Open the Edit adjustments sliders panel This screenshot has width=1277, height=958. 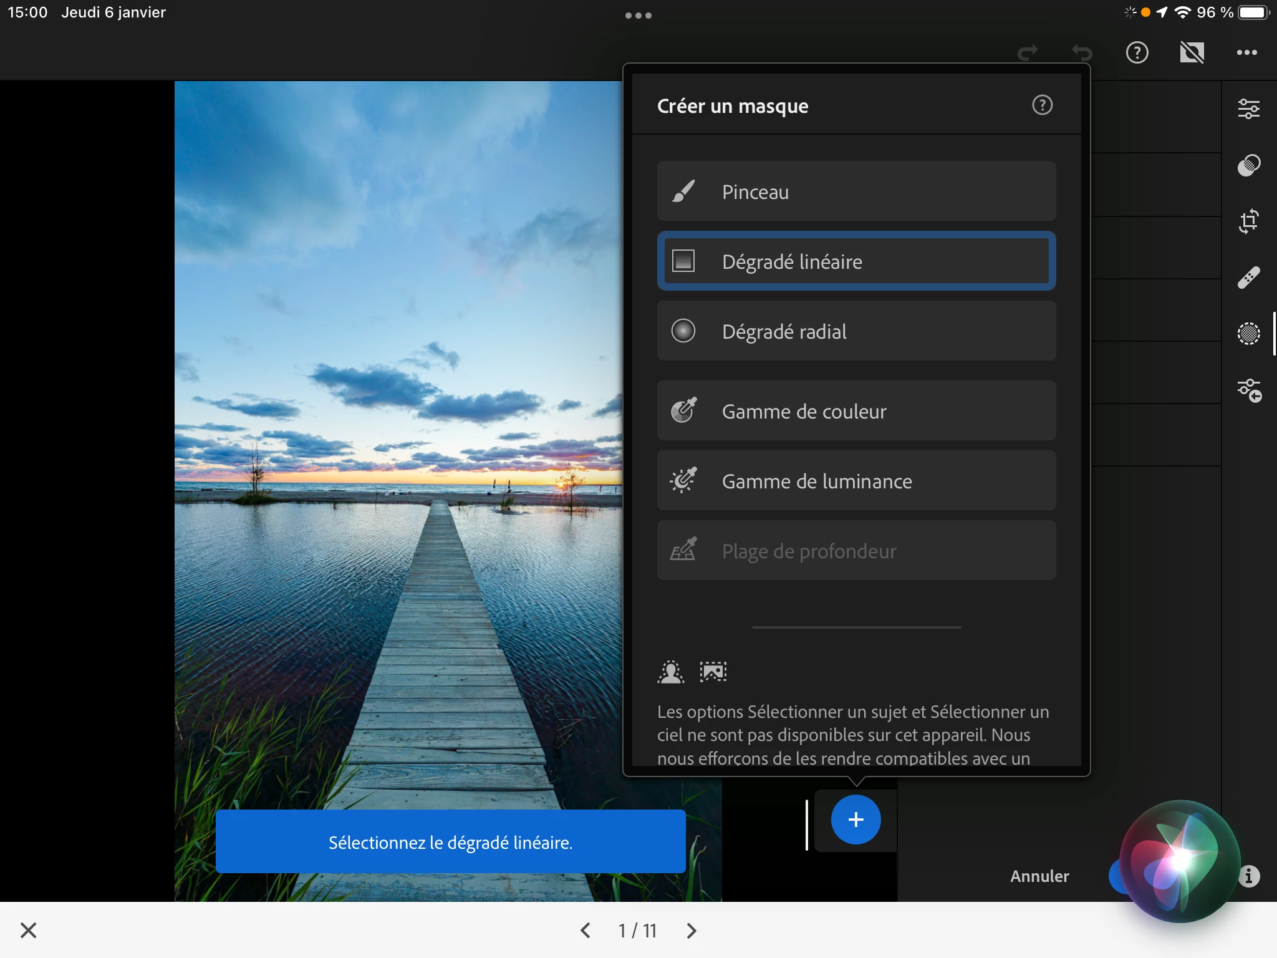pos(1248,109)
